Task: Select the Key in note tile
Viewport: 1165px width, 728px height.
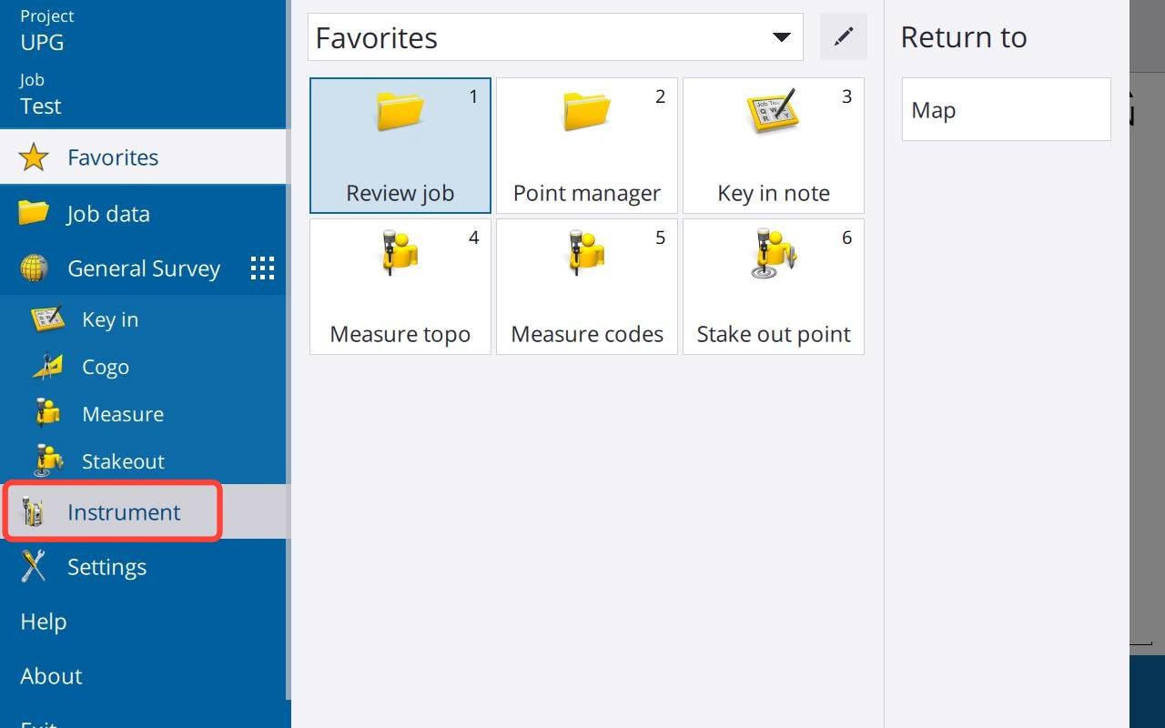Action: [x=773, y=146]
